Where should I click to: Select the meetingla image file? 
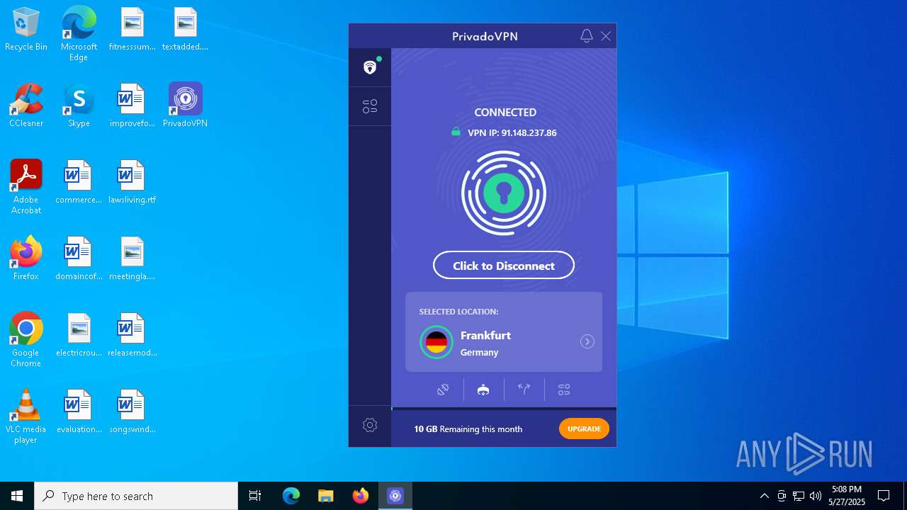(132, 259)
